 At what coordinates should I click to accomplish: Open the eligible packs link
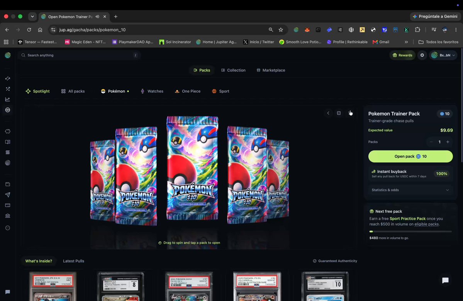[426, 224]
